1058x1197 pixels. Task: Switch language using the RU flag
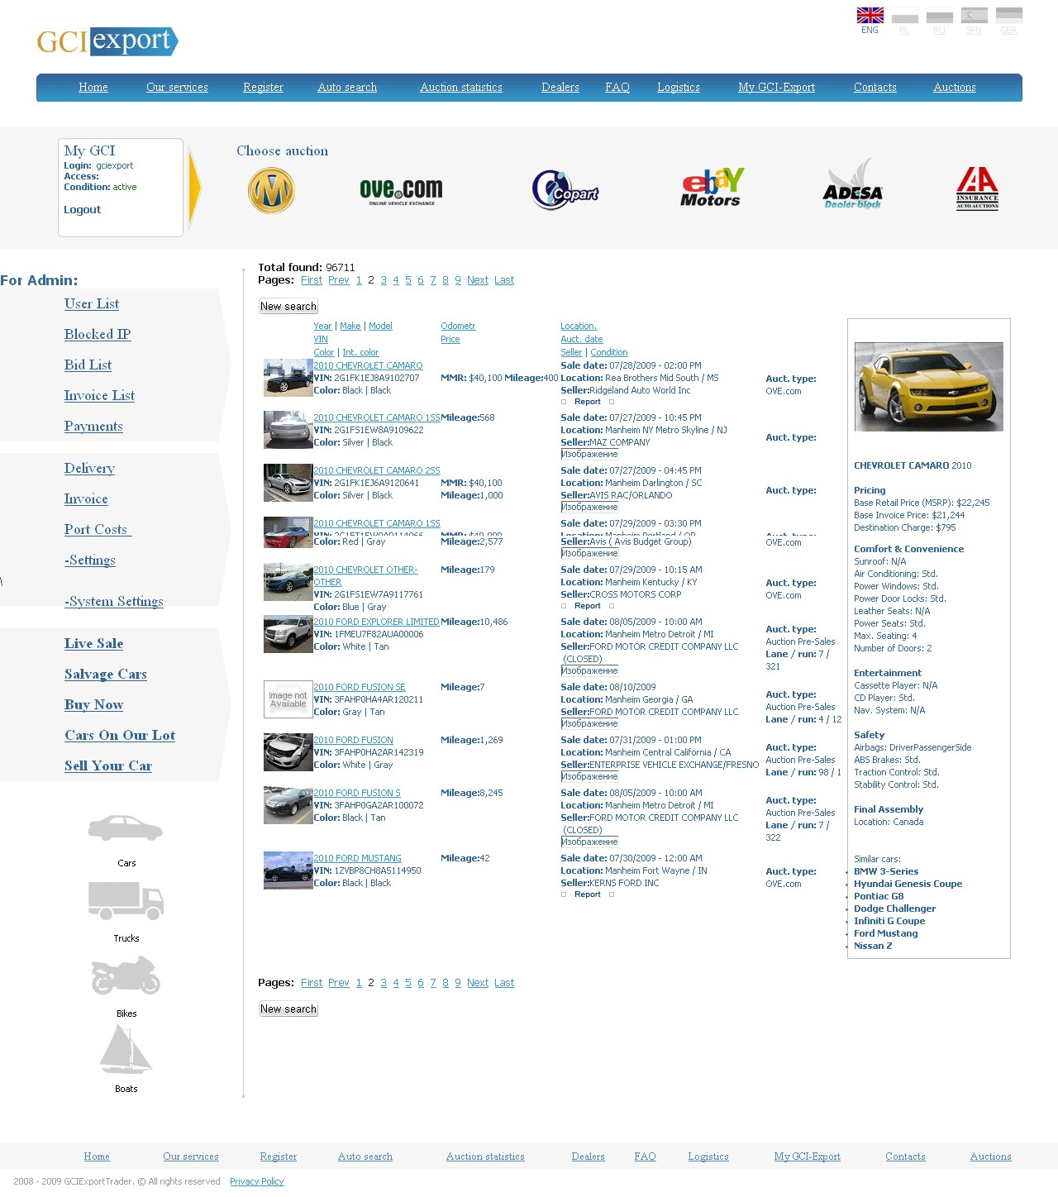click(940, 16)
